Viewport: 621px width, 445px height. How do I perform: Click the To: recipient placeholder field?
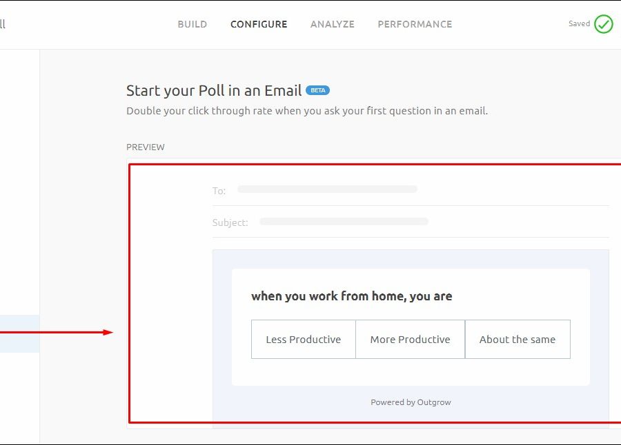[327, 189]
